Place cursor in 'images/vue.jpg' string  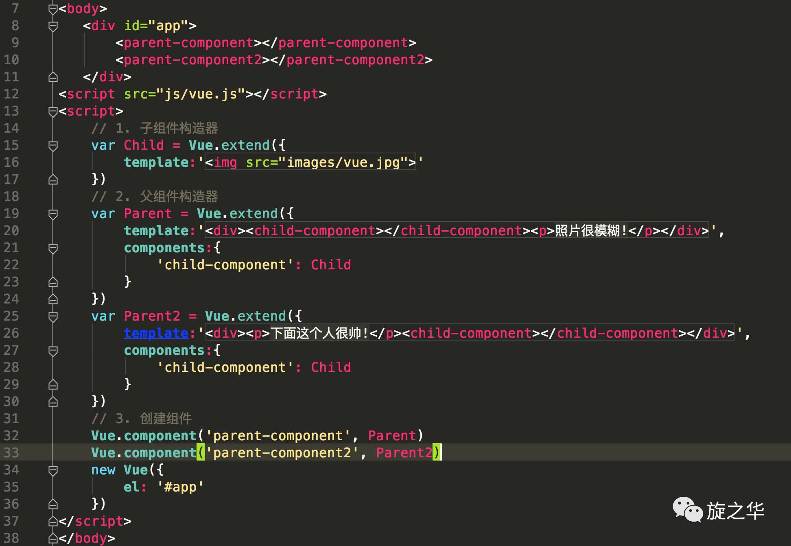[343, 162]
